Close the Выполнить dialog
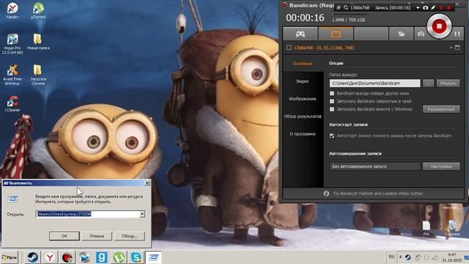 coord(147,183)
